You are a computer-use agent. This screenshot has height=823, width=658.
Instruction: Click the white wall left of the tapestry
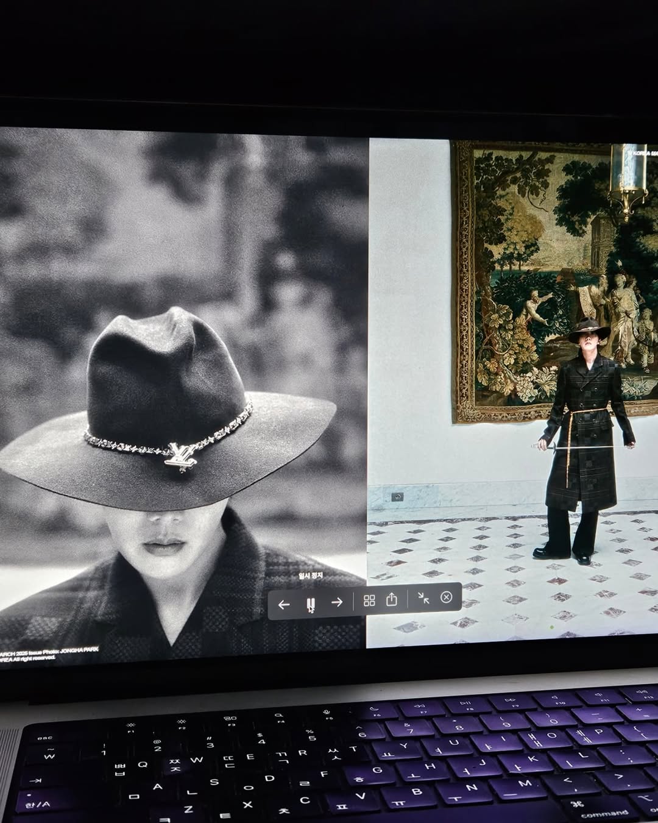point(408,305)
